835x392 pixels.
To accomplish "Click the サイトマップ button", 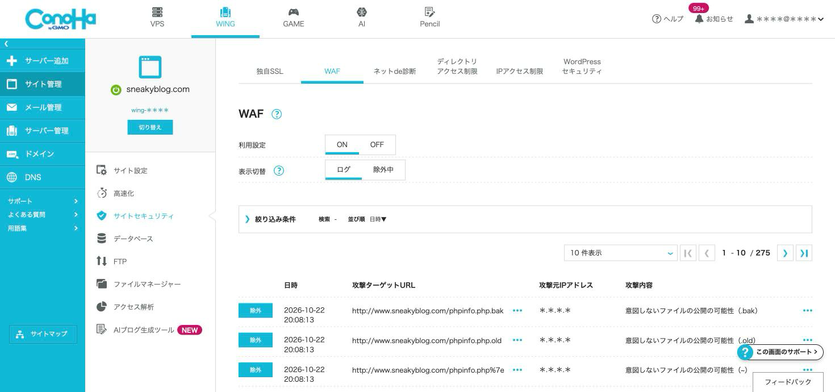I will point(43,334).
